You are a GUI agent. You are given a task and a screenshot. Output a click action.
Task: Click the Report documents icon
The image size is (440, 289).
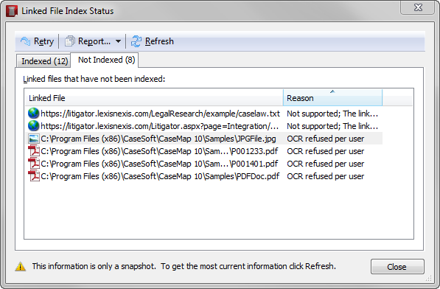pos(70,41)
